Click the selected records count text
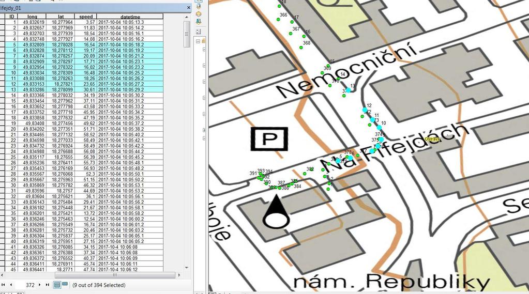 [x=99, y=285]
